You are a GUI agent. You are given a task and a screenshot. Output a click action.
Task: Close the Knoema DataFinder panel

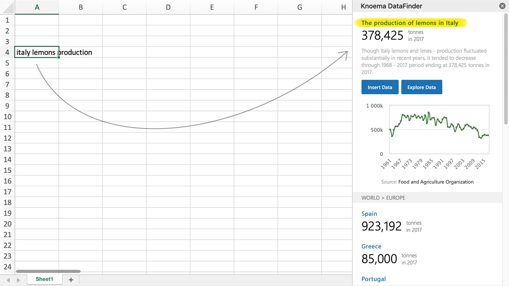point(502,6)
